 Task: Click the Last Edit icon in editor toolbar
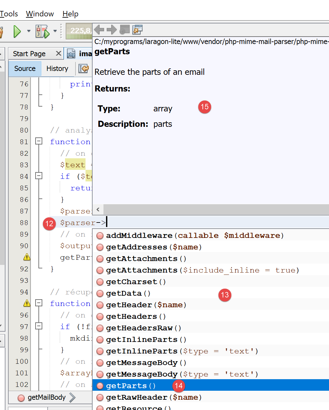[84, 68]
